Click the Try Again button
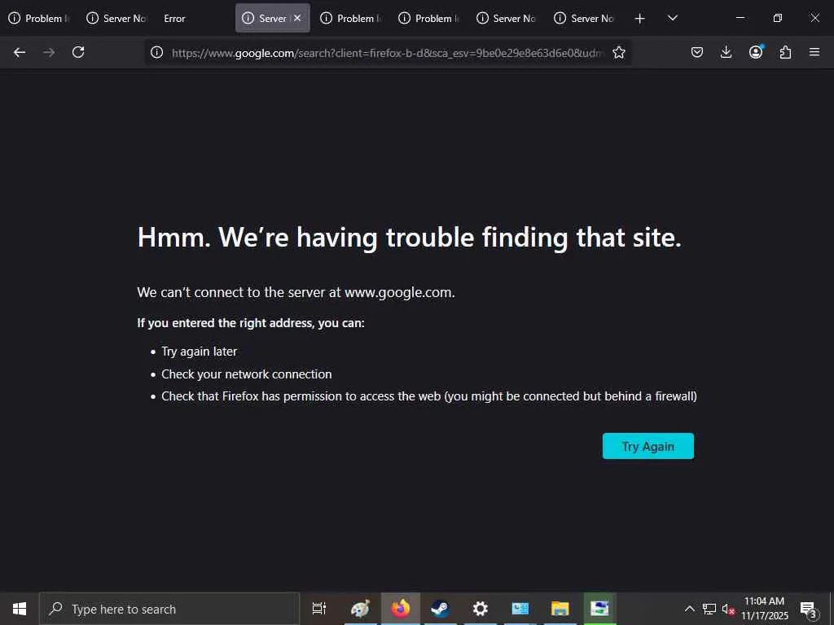 tap(647, 446)
